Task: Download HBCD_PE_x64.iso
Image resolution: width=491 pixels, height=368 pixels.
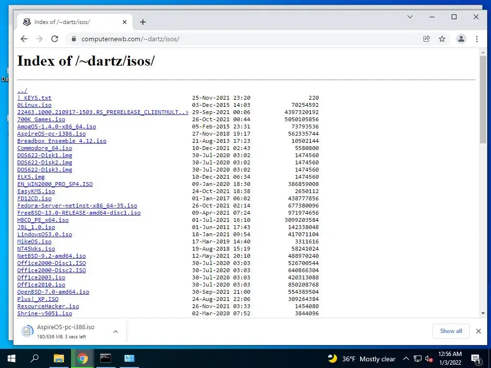Action: (43, 220)
